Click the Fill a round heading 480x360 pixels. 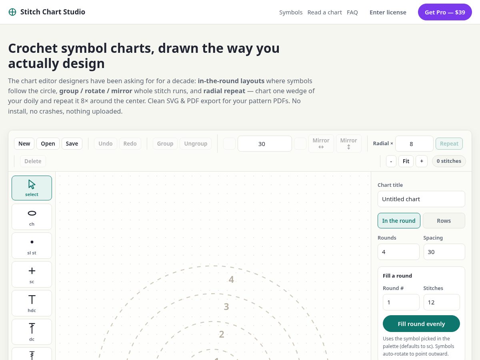tap(397, 276)
